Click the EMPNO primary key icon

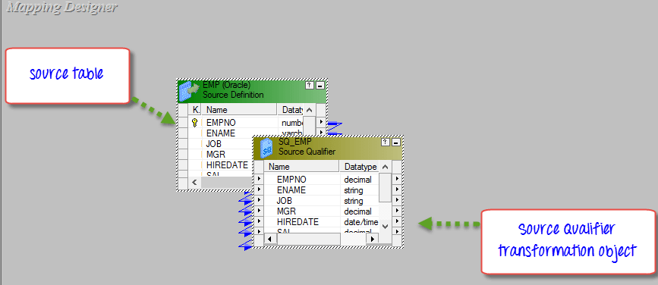(x=194, y=122)
